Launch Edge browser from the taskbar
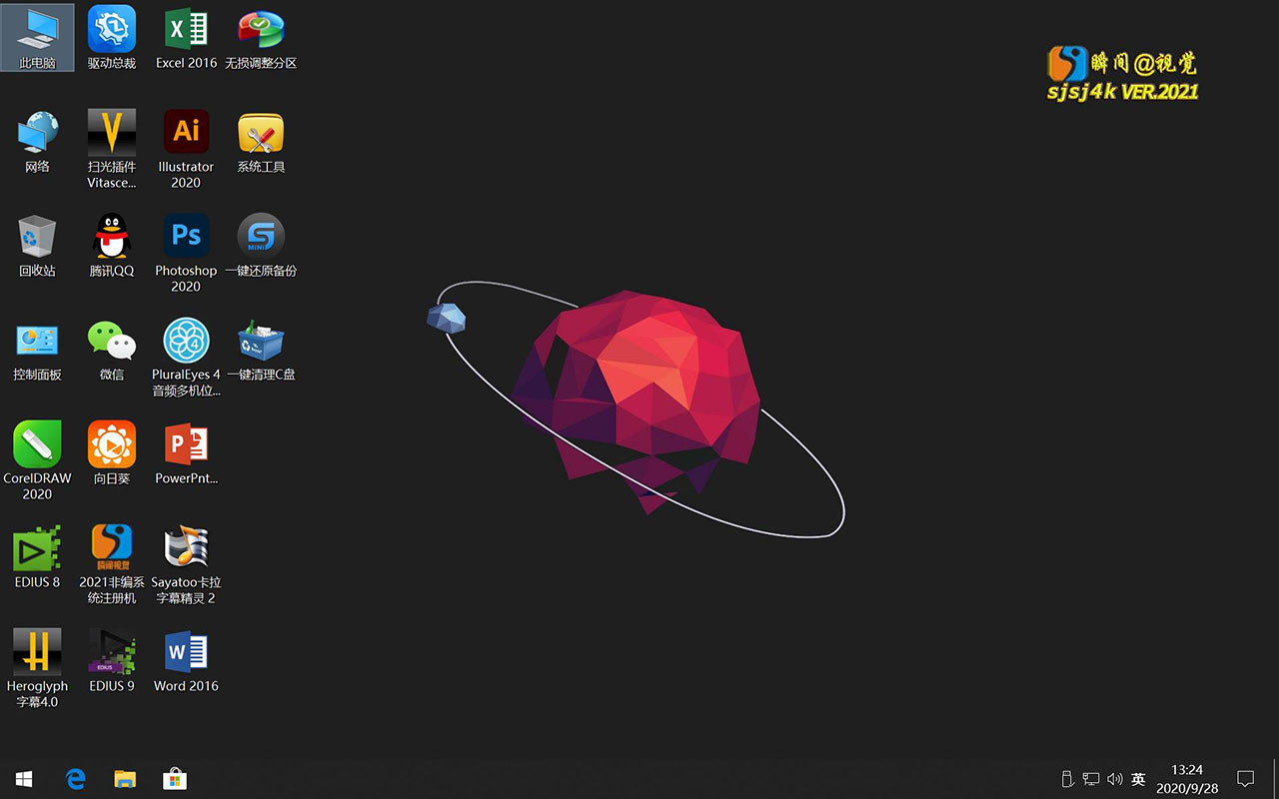This screenshot has height=799, width=1279. pyautogui.click(x=76, y=779)
